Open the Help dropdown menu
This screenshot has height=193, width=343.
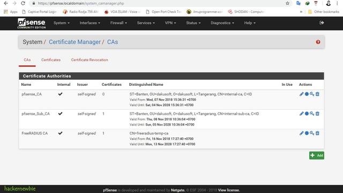click(x=250, y=23)
